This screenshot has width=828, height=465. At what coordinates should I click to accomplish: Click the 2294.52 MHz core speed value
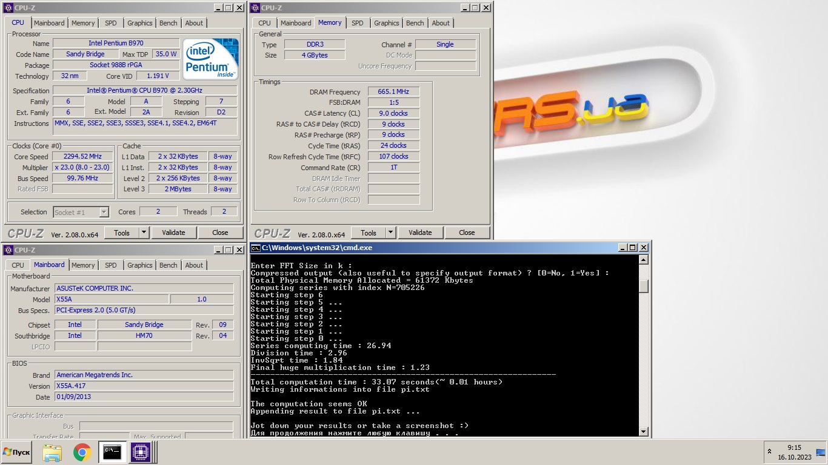[82, 156]
